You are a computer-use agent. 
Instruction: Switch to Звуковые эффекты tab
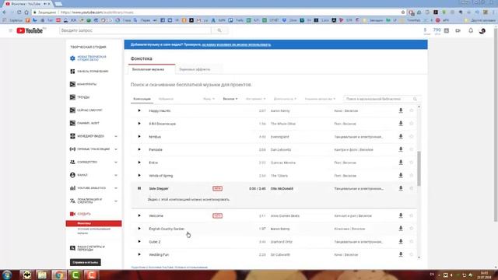click(x=195, y=69)
